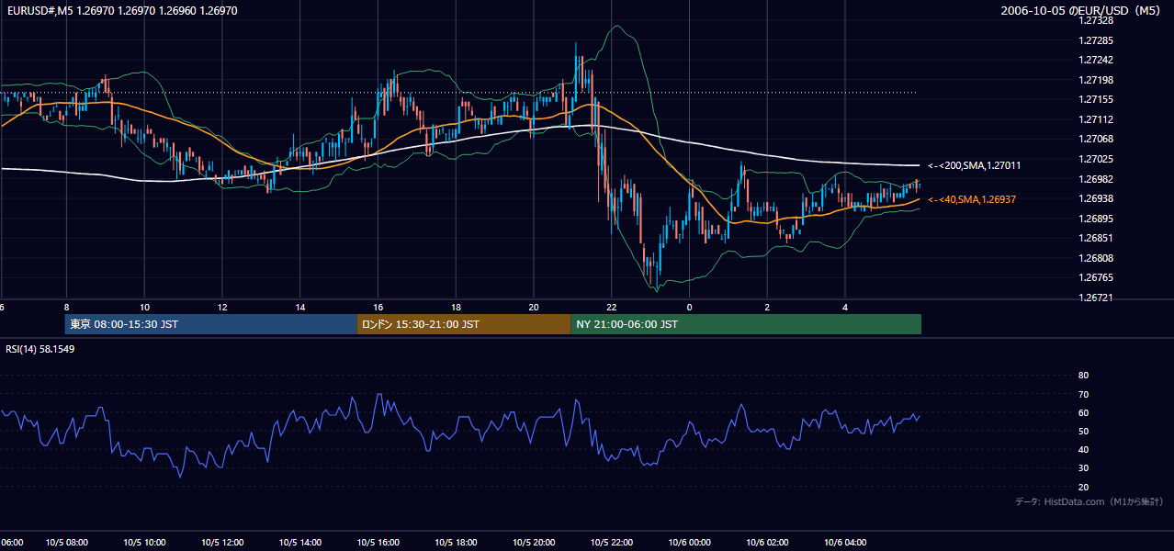Click price axis label 1.27112
1174x551 pixels.
[1095, 119]
